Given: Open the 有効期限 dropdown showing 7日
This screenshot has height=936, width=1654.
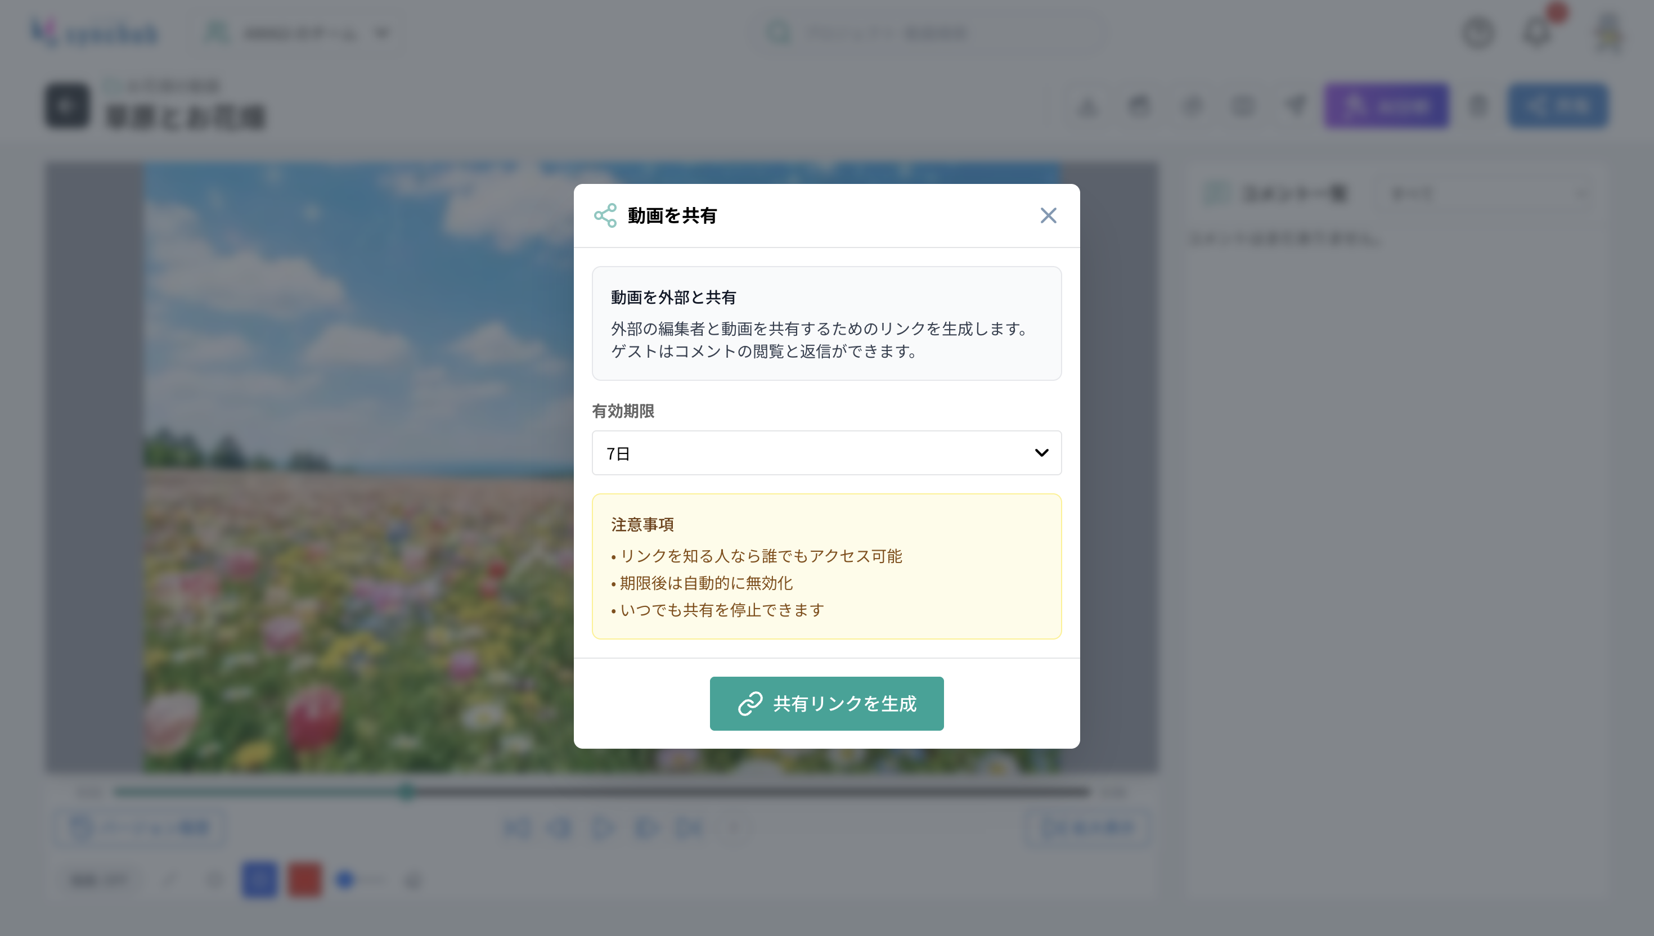Looking at the screenshot, I should (x=826, y=453).
